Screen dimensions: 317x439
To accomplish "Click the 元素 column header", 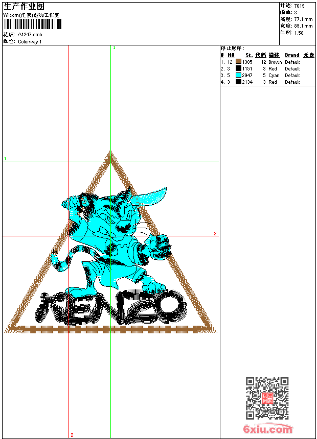I will click(x=309, y=55).
